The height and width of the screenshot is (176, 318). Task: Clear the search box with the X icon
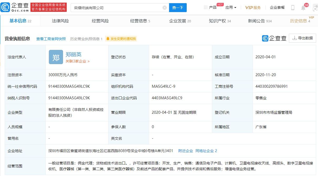click(164, 7)
